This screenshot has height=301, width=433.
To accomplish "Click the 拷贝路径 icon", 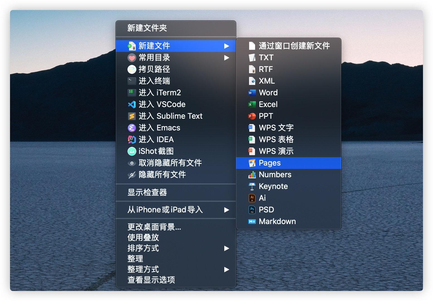I will point(132,69).
